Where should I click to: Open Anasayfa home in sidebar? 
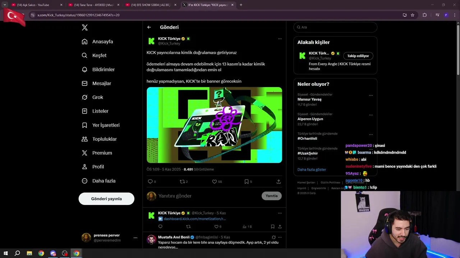click(97, 42)
